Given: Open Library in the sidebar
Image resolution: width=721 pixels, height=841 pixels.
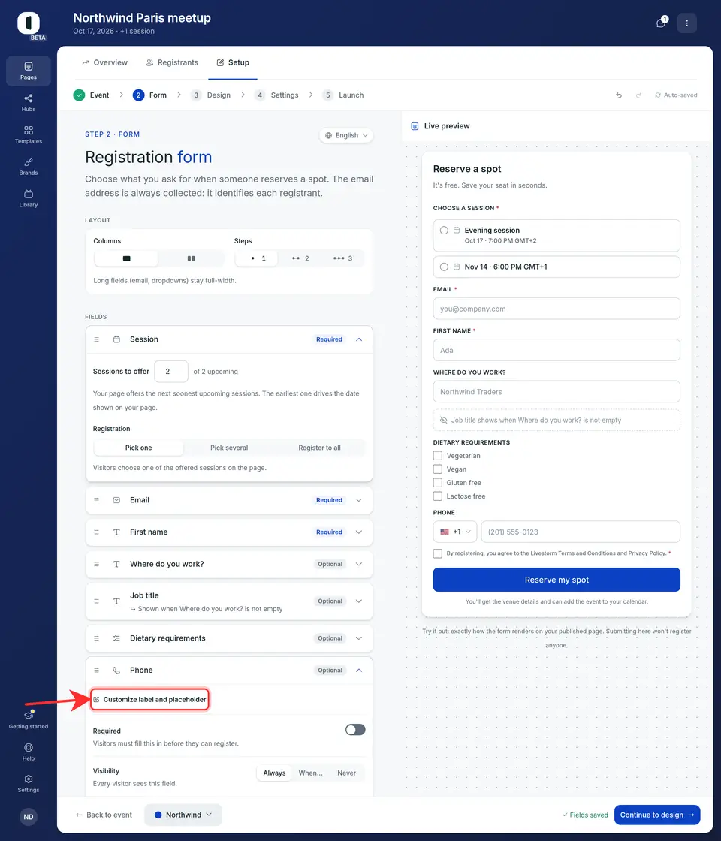Looking at the screenshot, I should tap(29, 198).
